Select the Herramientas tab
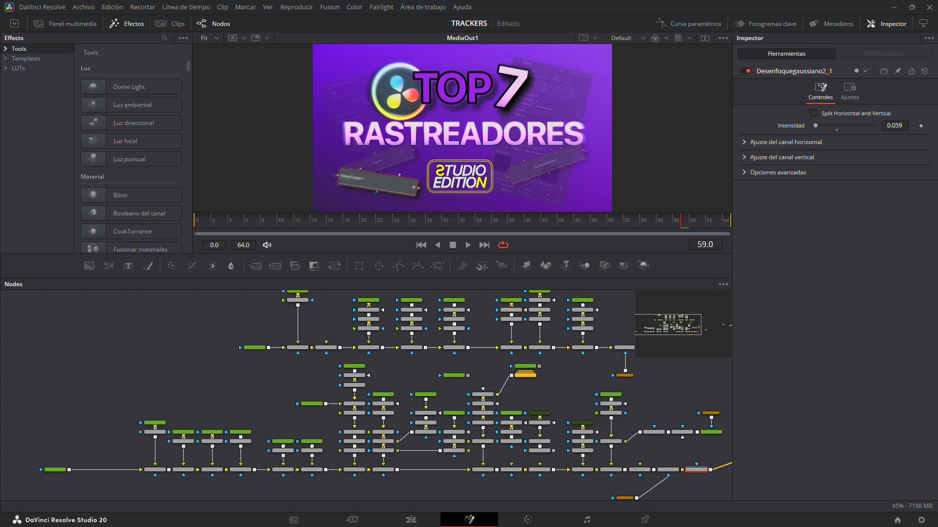The width and height of the screenshot is (938, 527). tap(786, 54)
